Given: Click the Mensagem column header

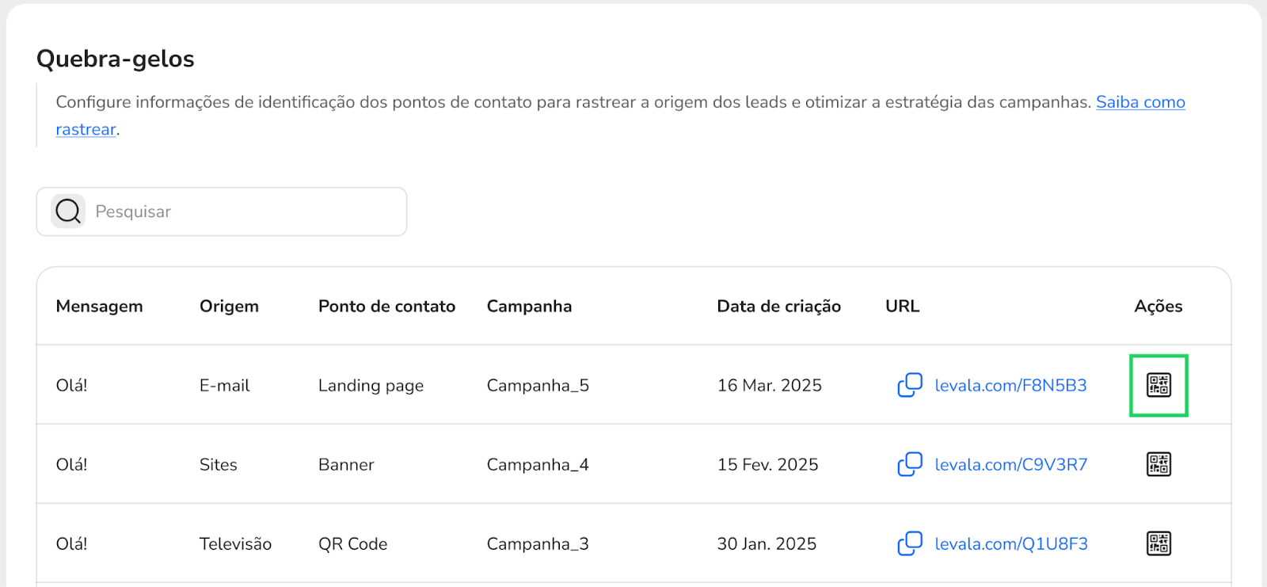Looking at the screenshot, I should coord(100,306).
